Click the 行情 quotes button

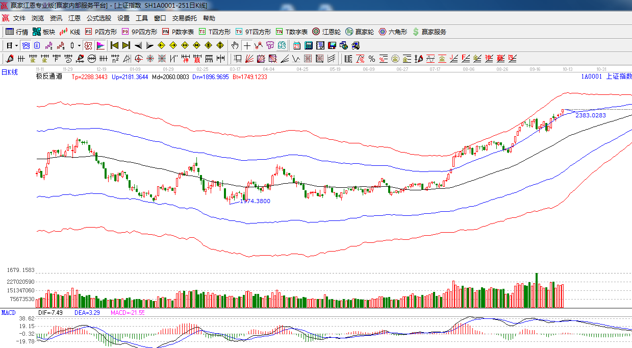tap(17, 32)
